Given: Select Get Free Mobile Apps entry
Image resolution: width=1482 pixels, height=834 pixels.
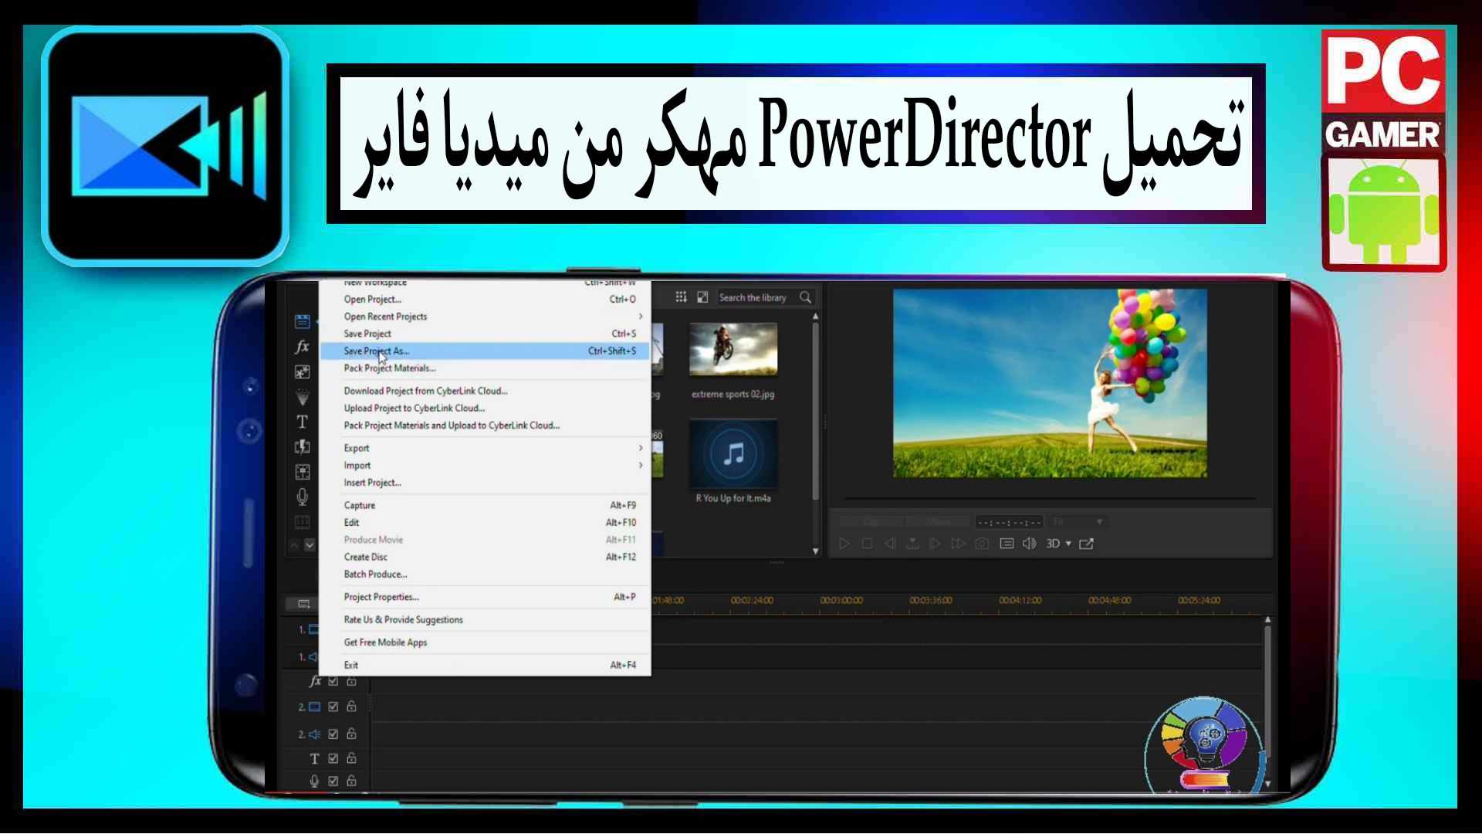Looking at the screenshot, I should click(485, 642).
